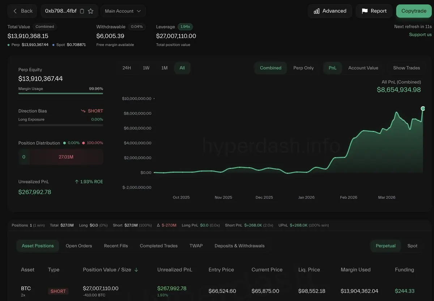Click the Copytrade button

pos(414,11)
